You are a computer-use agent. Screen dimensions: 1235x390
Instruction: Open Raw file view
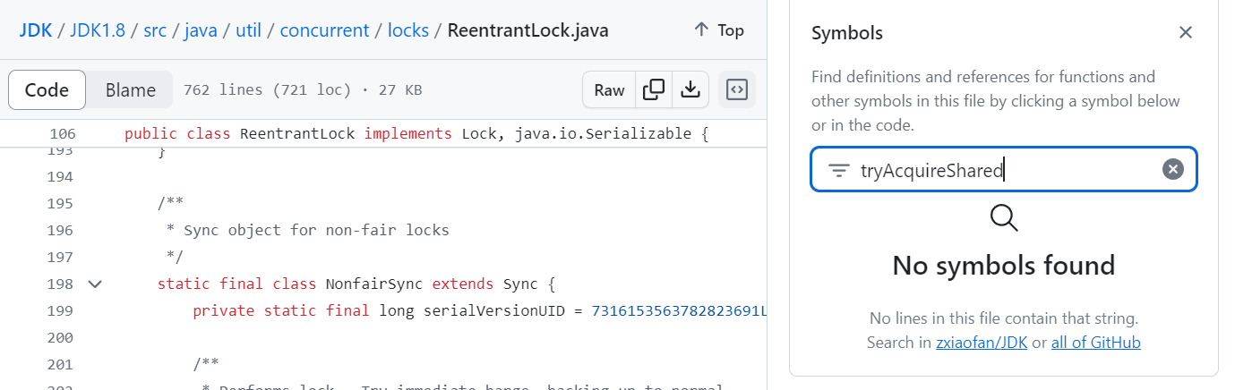pyautogui.click(x=609, y=89)
